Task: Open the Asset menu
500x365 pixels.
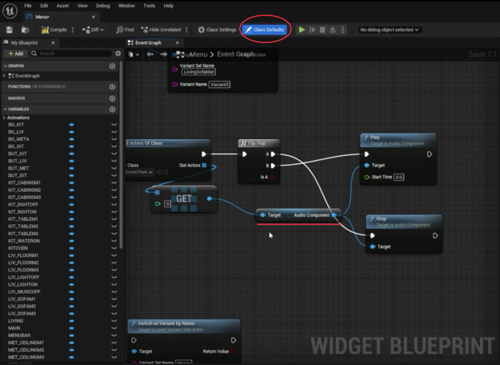Action: pos(62,6)
